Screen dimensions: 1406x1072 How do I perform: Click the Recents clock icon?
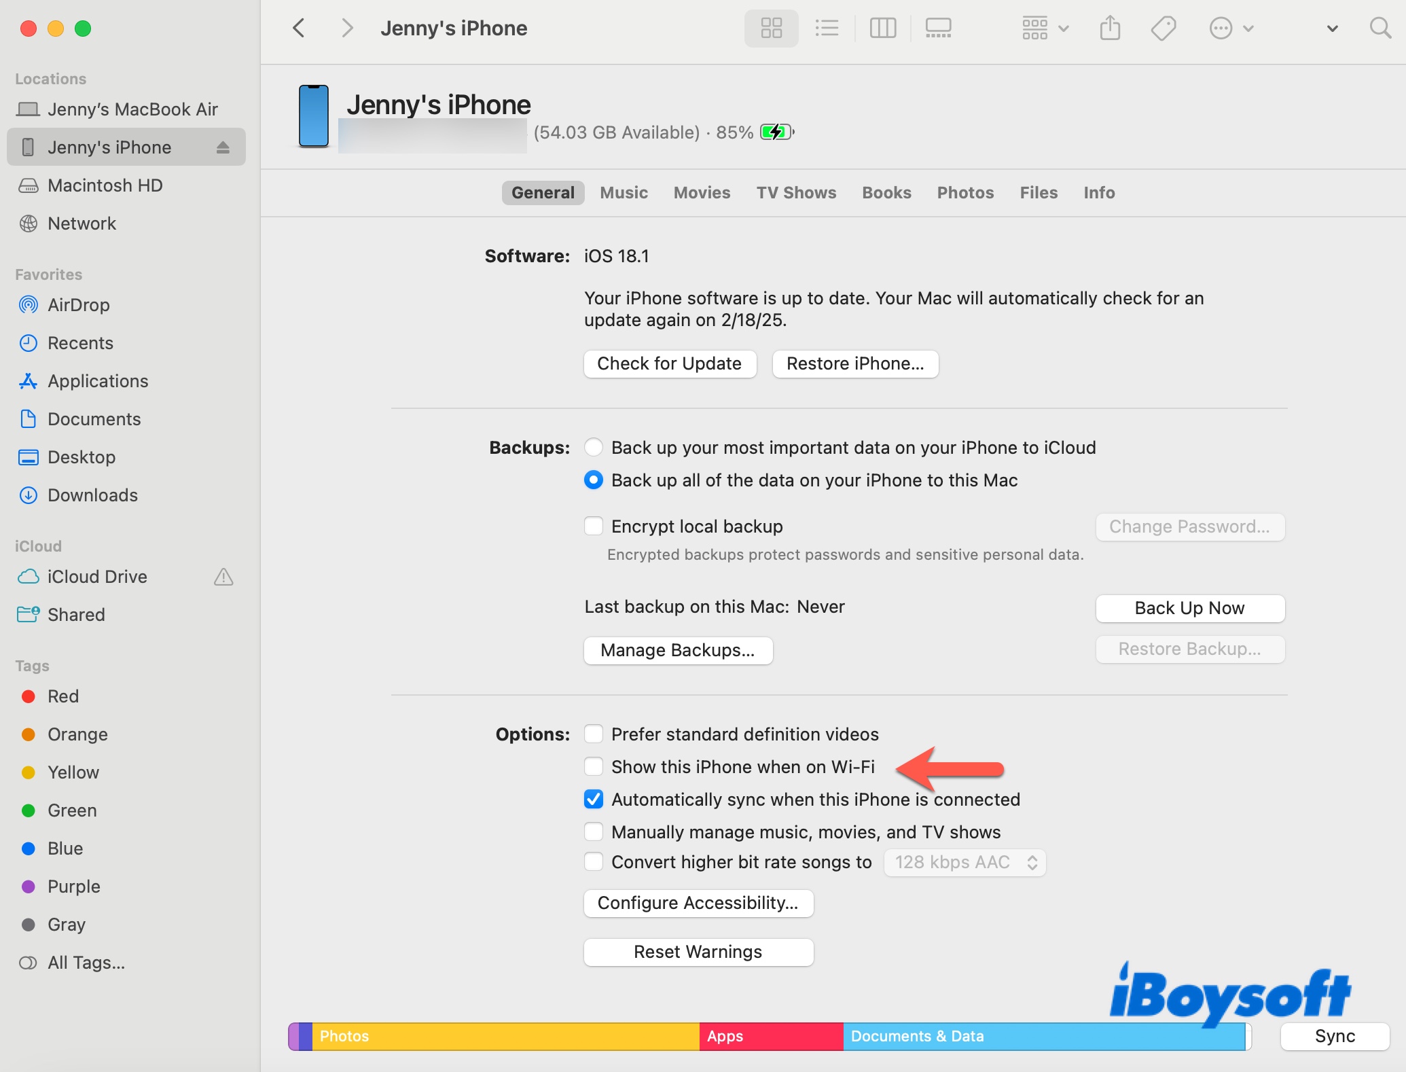click(29, 343)
